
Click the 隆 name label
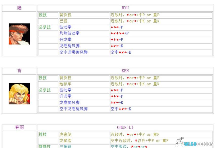point(19,8)
